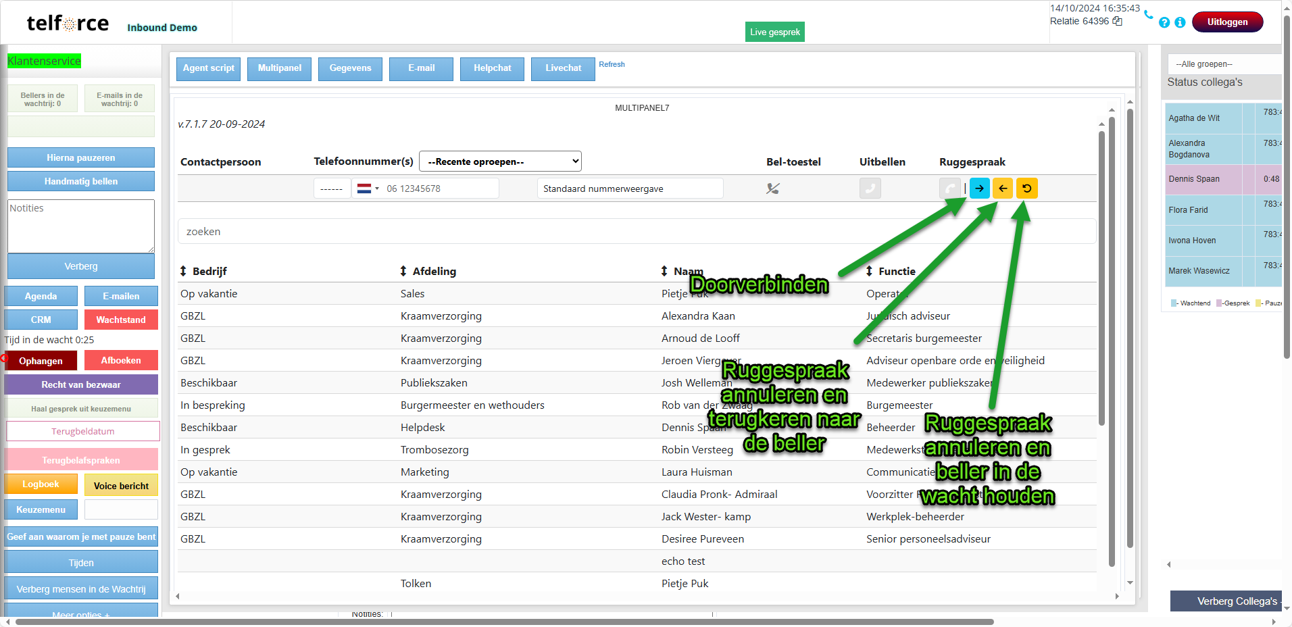Click in the zoeken search field
The height and width of the screenshot is (627, 1292).
tap(635, 231)
